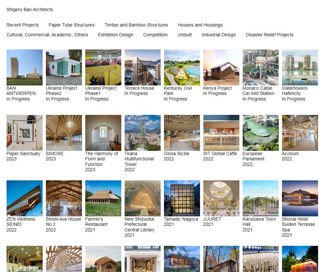Click Karuizawa Town Hall title link

point(259,222)
